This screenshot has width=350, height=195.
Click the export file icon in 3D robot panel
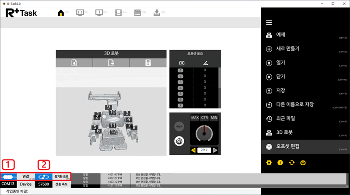pyautogui.click(x=111, y=63)
